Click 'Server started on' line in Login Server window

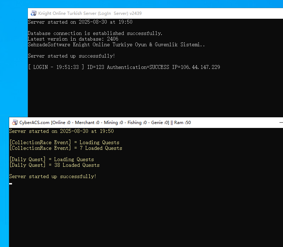[80, 22]
